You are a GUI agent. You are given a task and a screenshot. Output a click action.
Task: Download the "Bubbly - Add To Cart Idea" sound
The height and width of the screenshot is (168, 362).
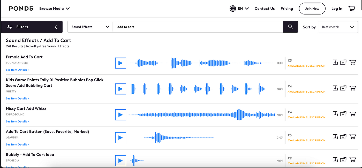point(335,160)
